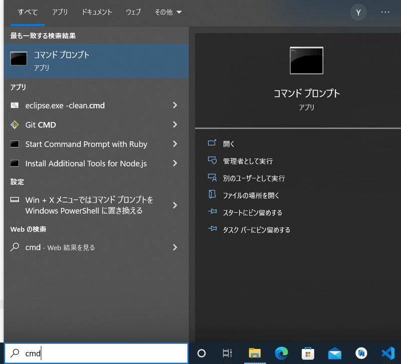Switch to the ウェブ tab
This screenshot has height=364, width=401.
tap(133, 12)
